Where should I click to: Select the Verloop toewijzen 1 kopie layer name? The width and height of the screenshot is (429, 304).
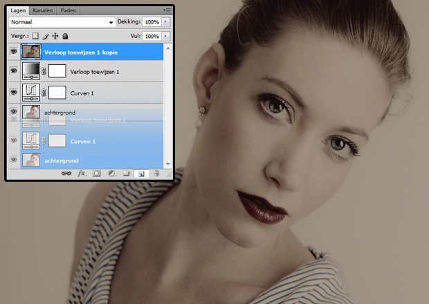pos(81,53)
